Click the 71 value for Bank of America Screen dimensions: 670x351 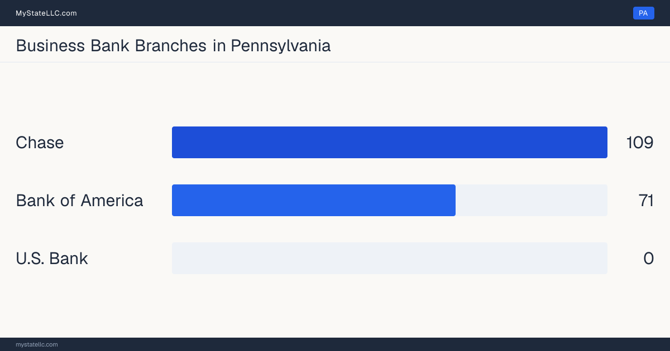click(646, 201)
